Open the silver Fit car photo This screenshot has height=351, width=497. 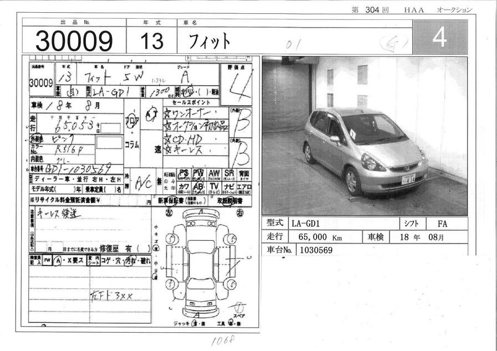[x=364, y=136]
